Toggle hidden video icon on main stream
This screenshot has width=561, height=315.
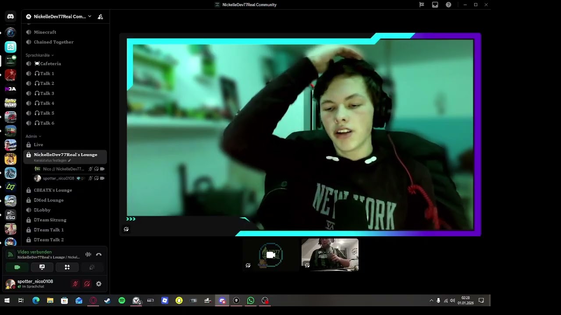126,229
